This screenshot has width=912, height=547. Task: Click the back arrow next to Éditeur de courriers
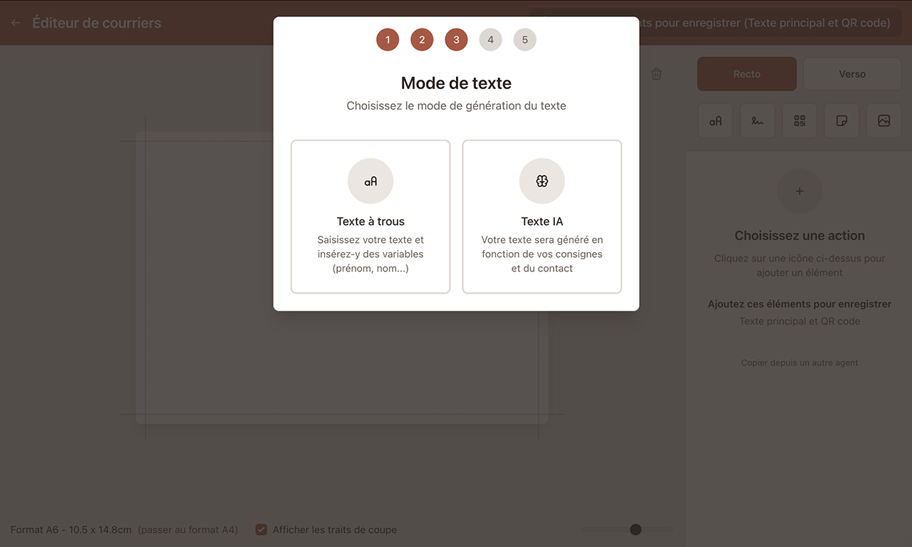pyautogui.click(x=16, y=22)
